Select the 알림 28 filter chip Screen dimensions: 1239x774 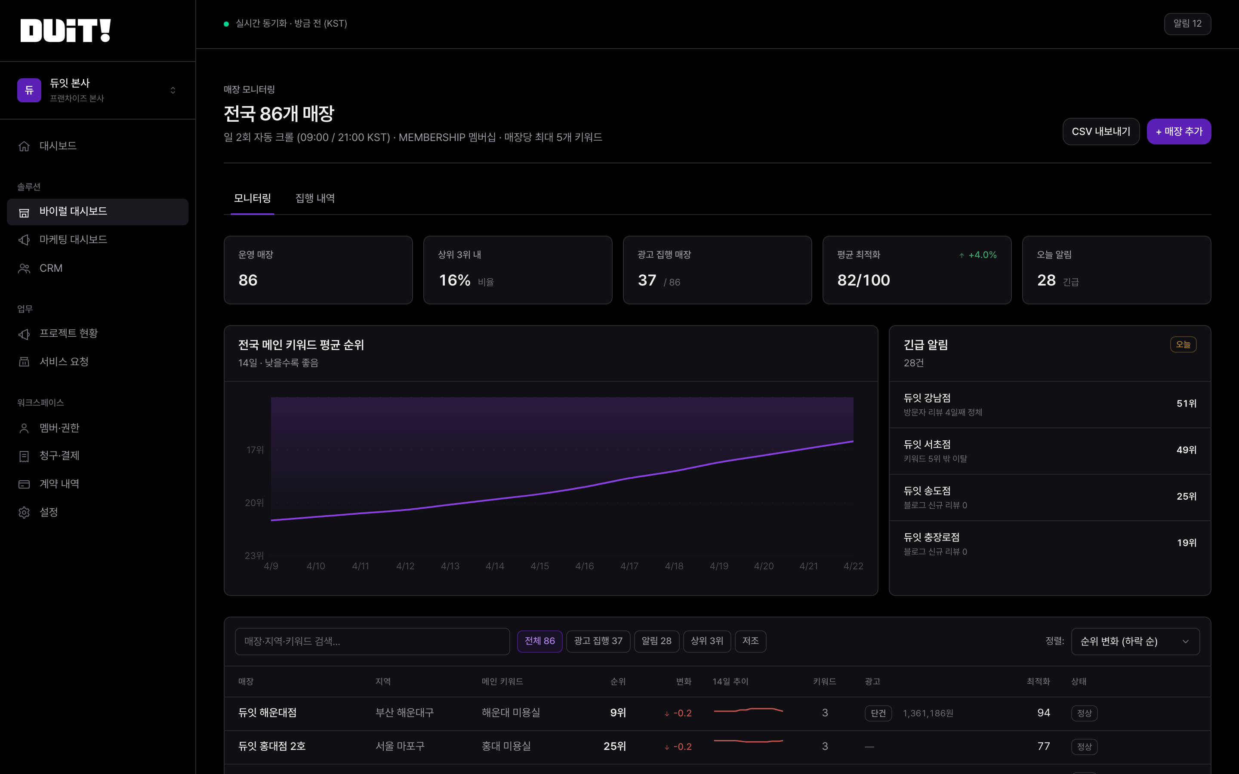pos(656,641)
